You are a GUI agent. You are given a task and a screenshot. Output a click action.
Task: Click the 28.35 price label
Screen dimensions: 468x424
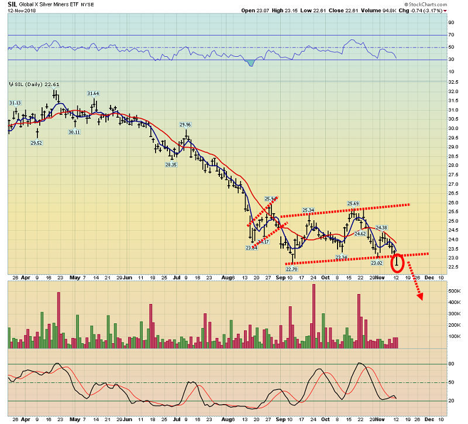[x=171, y=165]
